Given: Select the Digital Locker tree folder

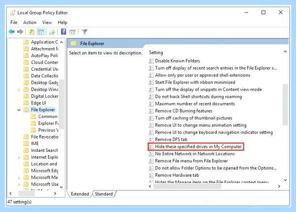Looking at the screenshot, I should click(44, 96).
